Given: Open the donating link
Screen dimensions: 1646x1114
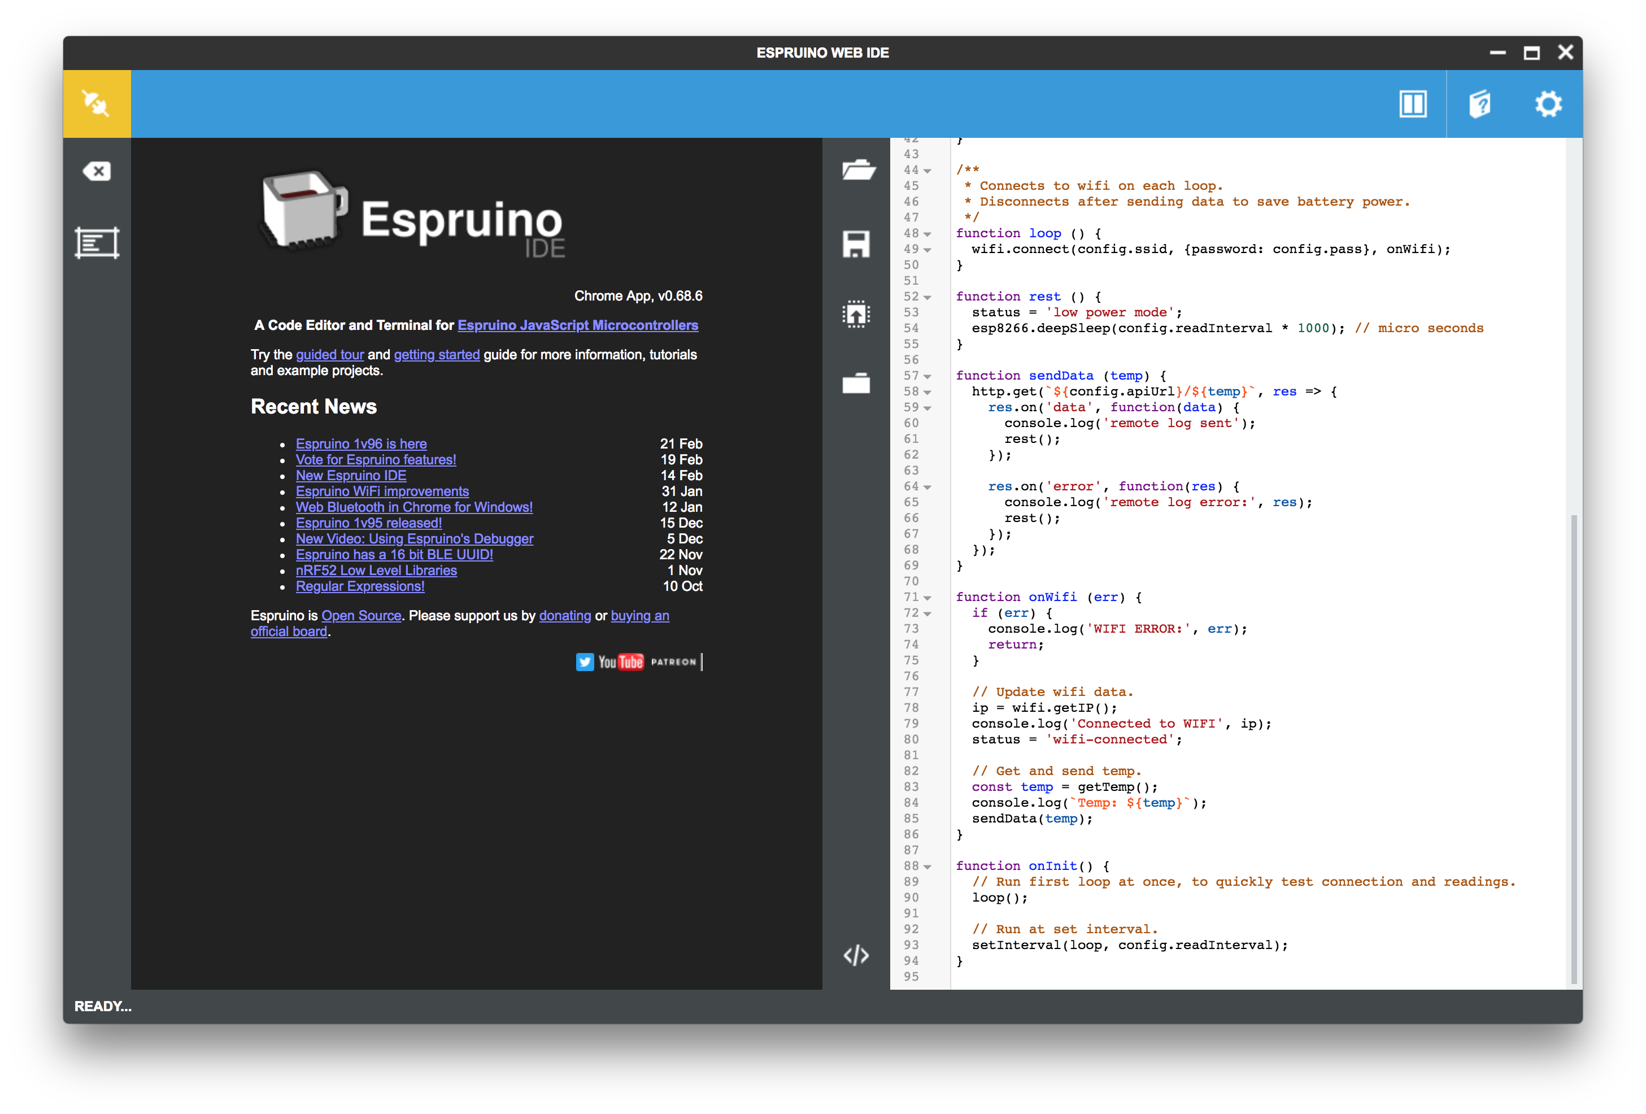Looking at the screenshot, I should (x=564, y=616).
